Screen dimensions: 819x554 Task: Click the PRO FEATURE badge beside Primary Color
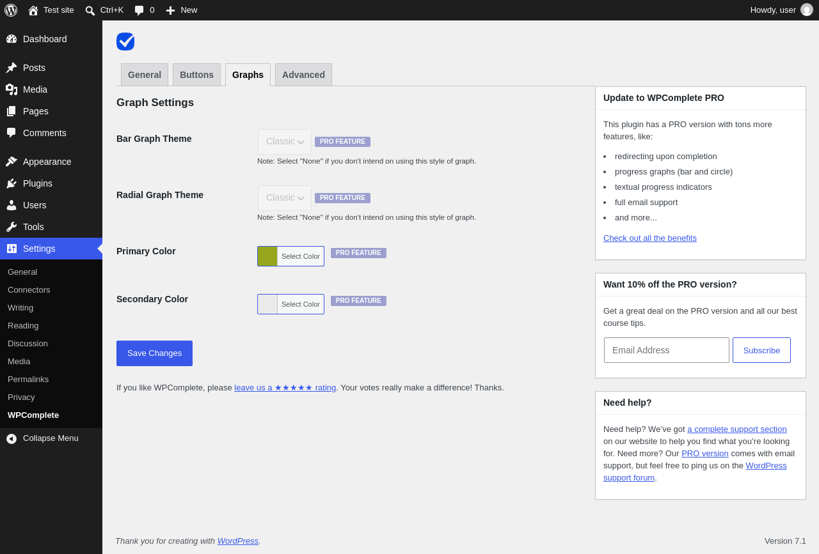[358, 253]
